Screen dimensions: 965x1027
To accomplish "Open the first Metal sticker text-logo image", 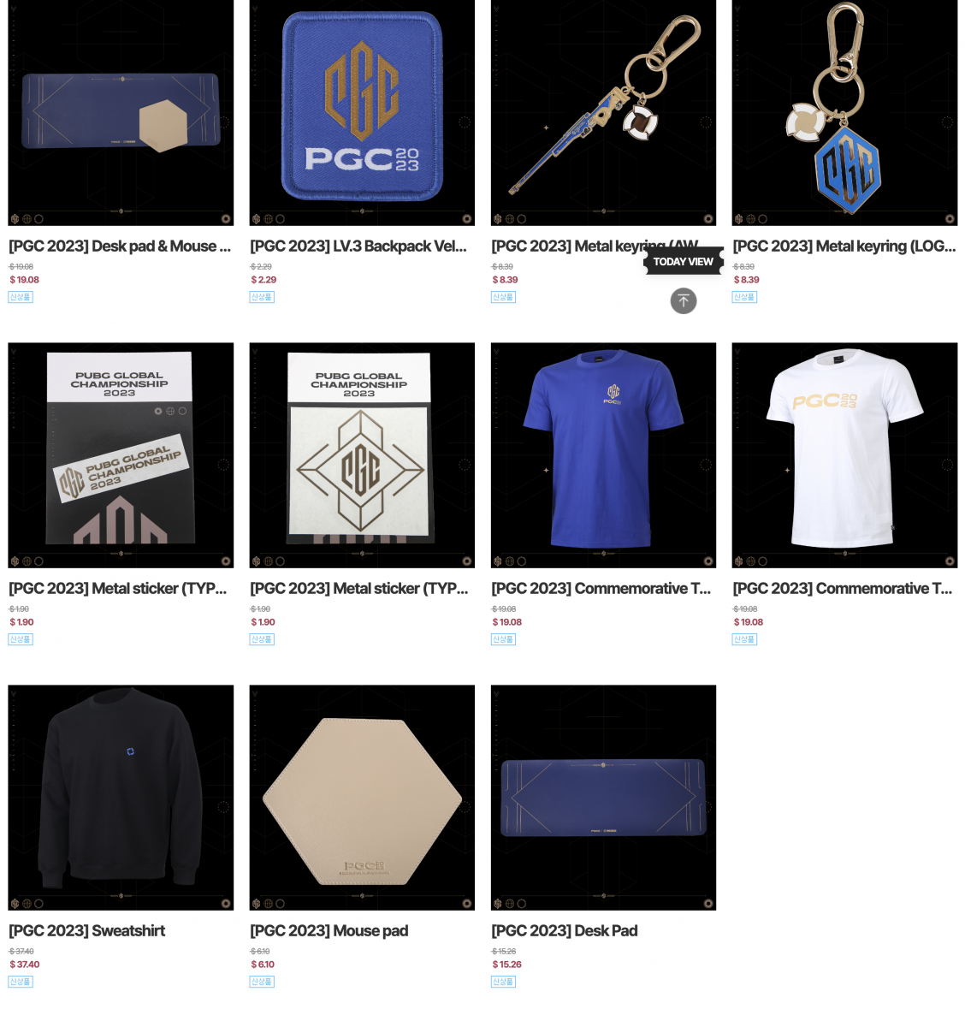I will 121,455.
